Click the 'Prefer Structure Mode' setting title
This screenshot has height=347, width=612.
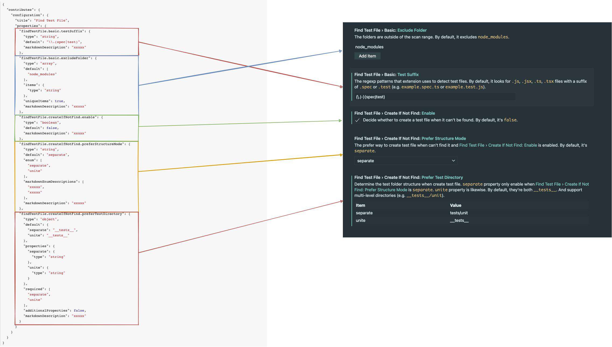click(444, 138)
